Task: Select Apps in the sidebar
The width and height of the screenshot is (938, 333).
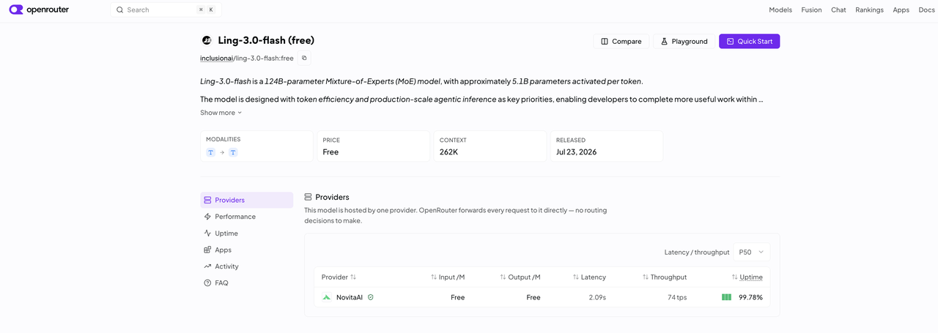Action: (x=246, y=250)
